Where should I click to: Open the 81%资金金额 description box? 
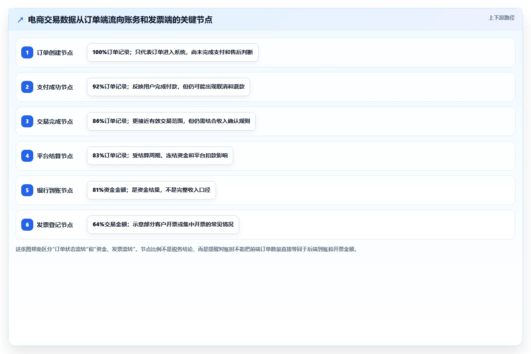click(151, 190)
